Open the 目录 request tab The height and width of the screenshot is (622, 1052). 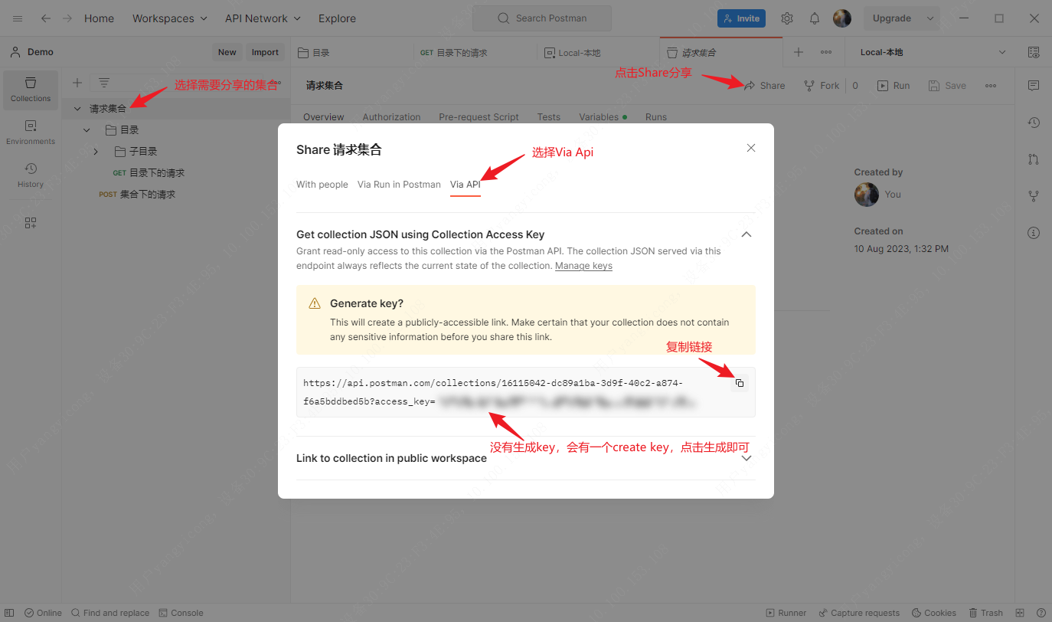(352, 53)
